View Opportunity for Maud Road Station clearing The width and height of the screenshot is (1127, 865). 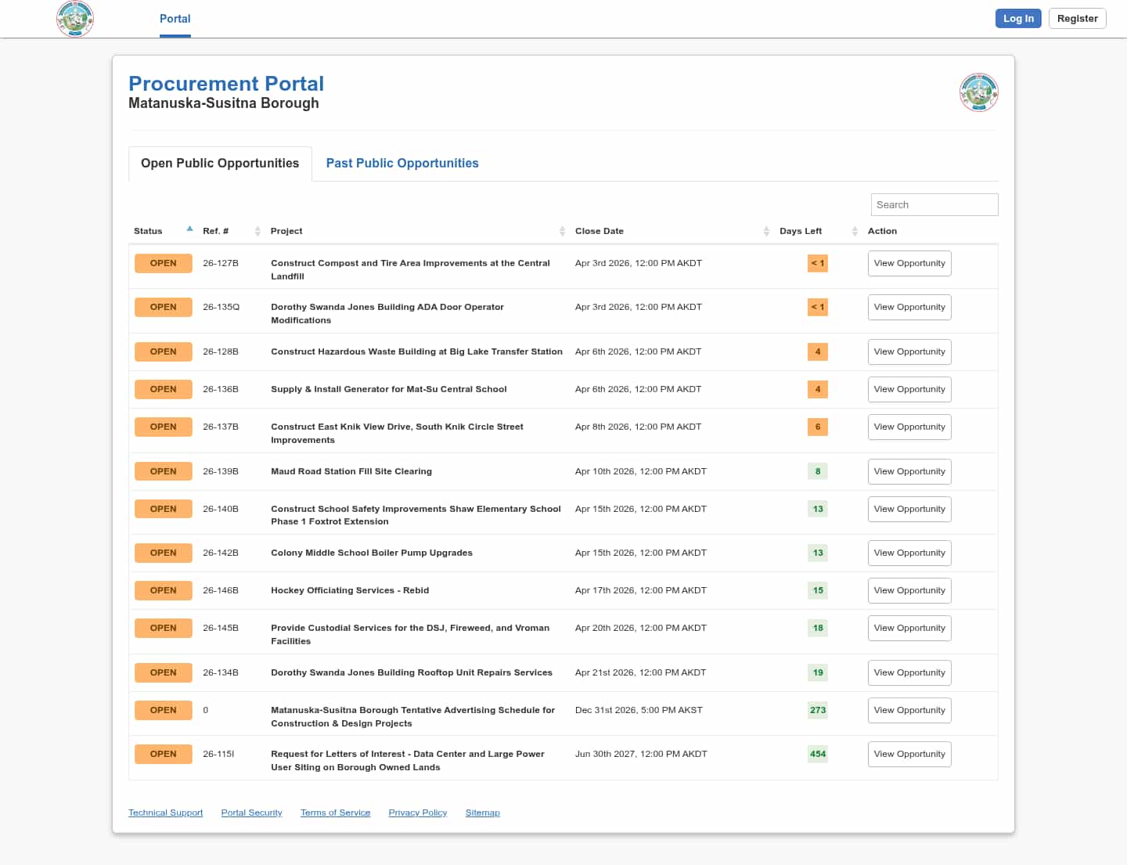[909, 471]
